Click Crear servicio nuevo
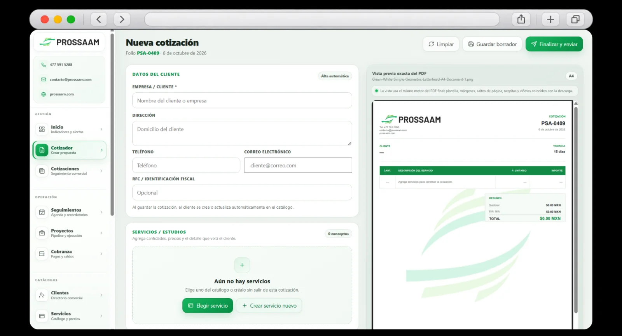This screenshot has height=336, width=622. [269, 306]
